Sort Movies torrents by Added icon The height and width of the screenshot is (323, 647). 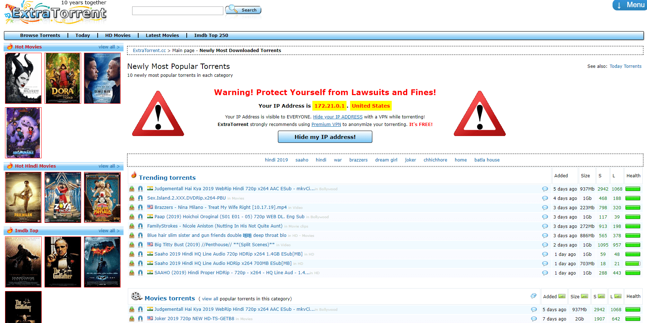(562, 296)
